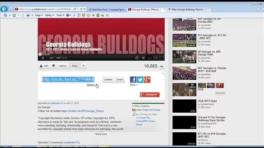Open the Help question mark menu
This screenshot has width=264, height=148.
[x=68, y=15]
